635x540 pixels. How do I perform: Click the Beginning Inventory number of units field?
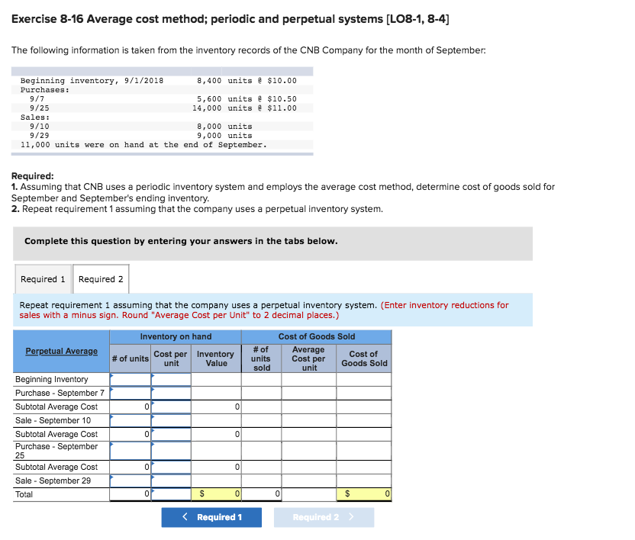click(x=130, y=379)
